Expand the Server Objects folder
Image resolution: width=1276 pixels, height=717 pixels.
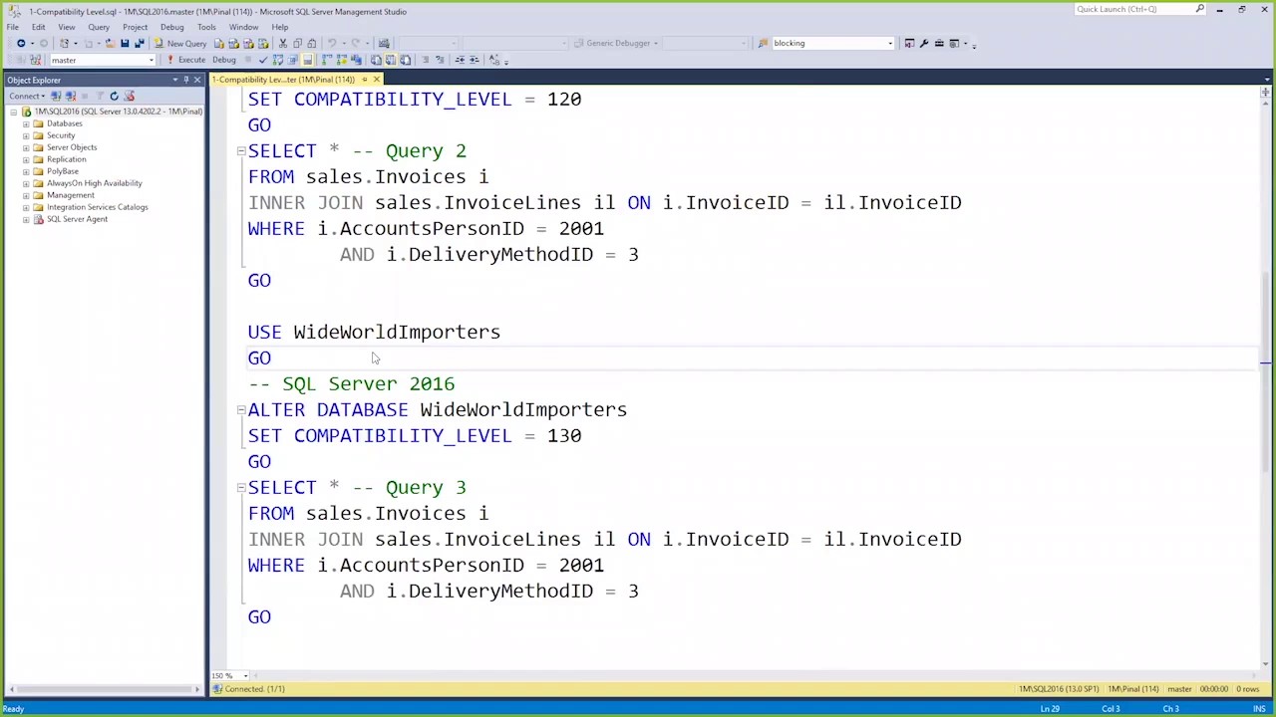click(26, 147)
